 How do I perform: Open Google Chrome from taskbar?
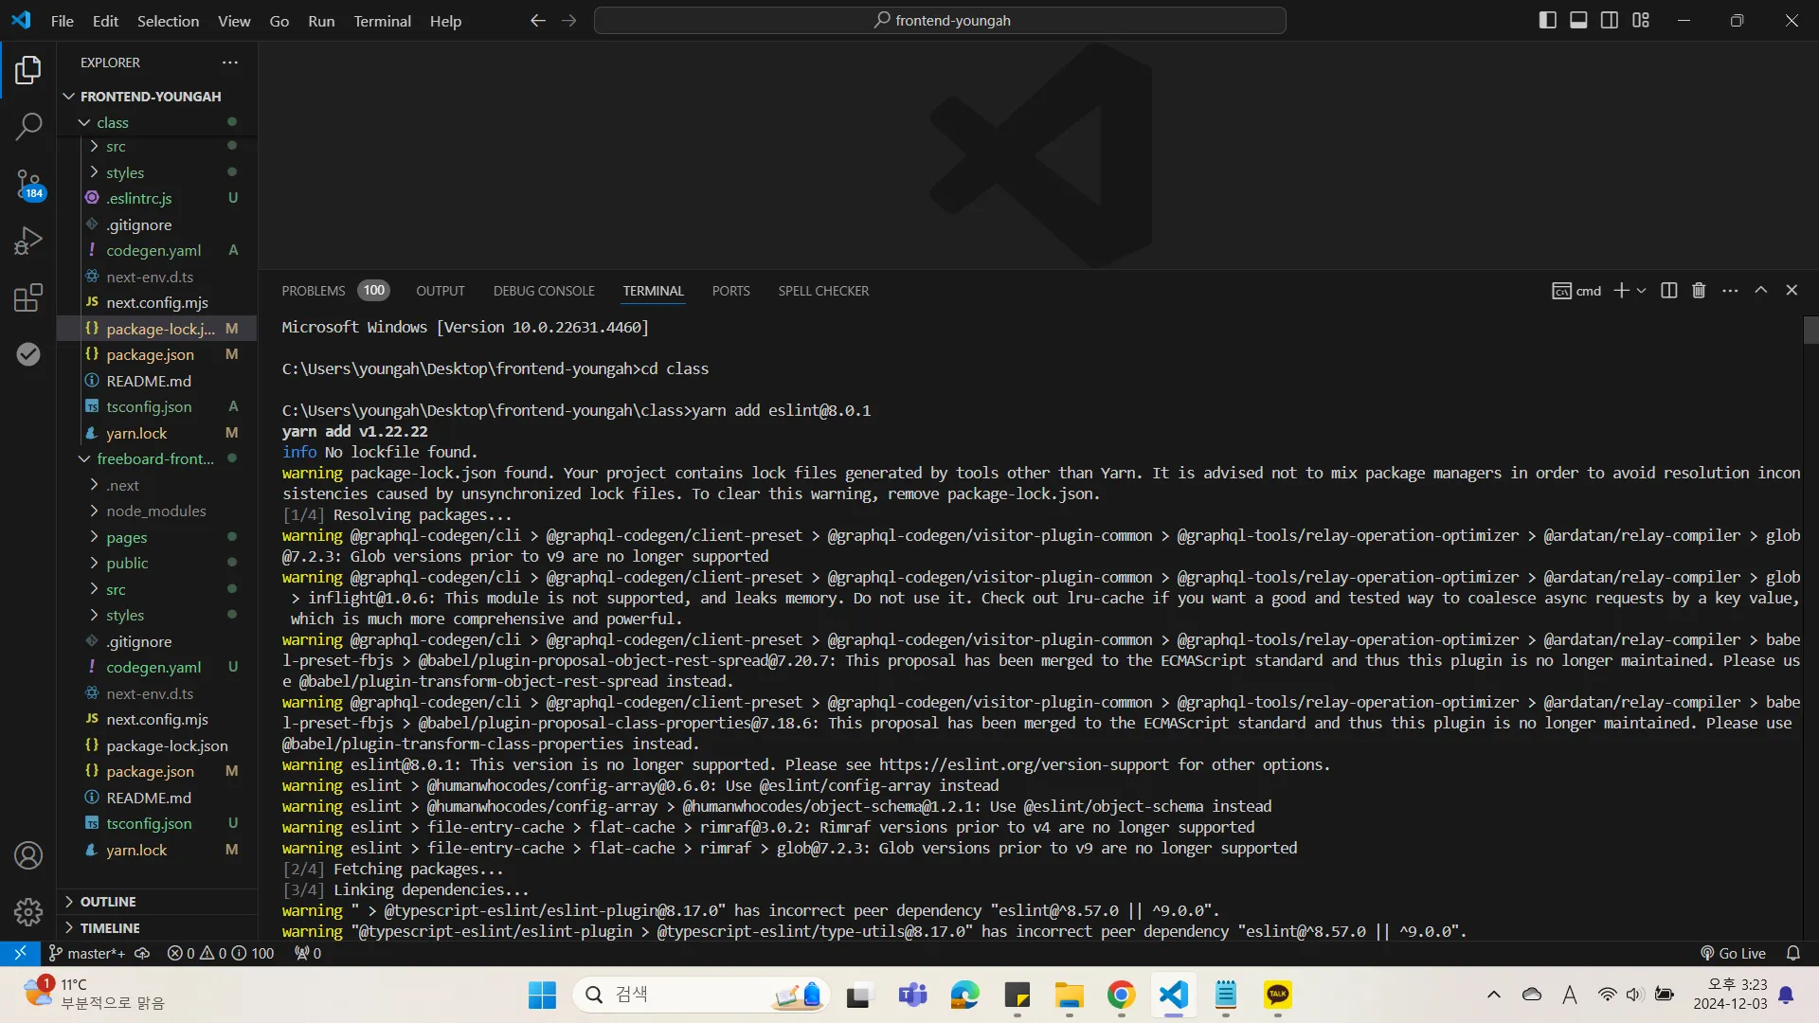coord(1121,995)
